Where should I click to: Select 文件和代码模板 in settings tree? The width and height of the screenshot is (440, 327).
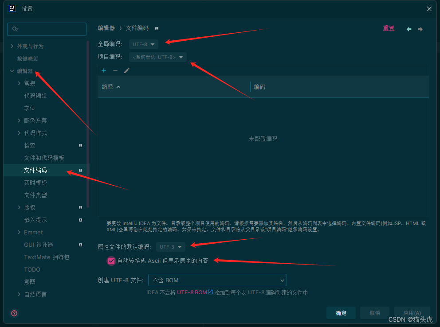coord(44,158)
